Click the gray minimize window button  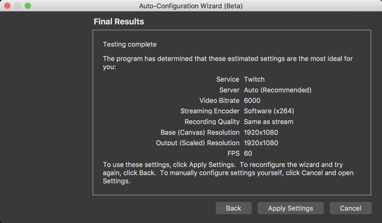17,6
